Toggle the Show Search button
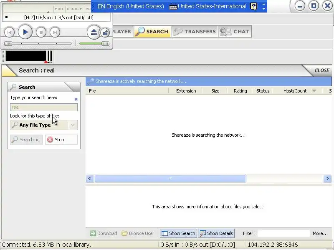334x250 pixels. click(x=179, y=233)
